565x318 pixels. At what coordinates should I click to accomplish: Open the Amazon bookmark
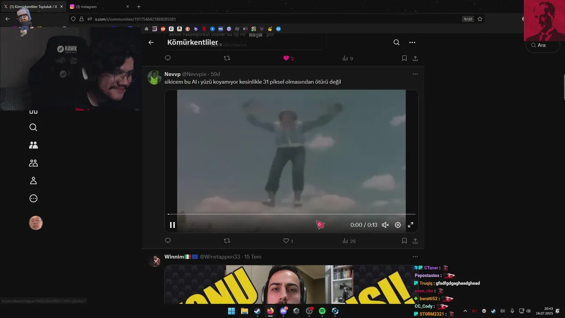tap(179, 29)
